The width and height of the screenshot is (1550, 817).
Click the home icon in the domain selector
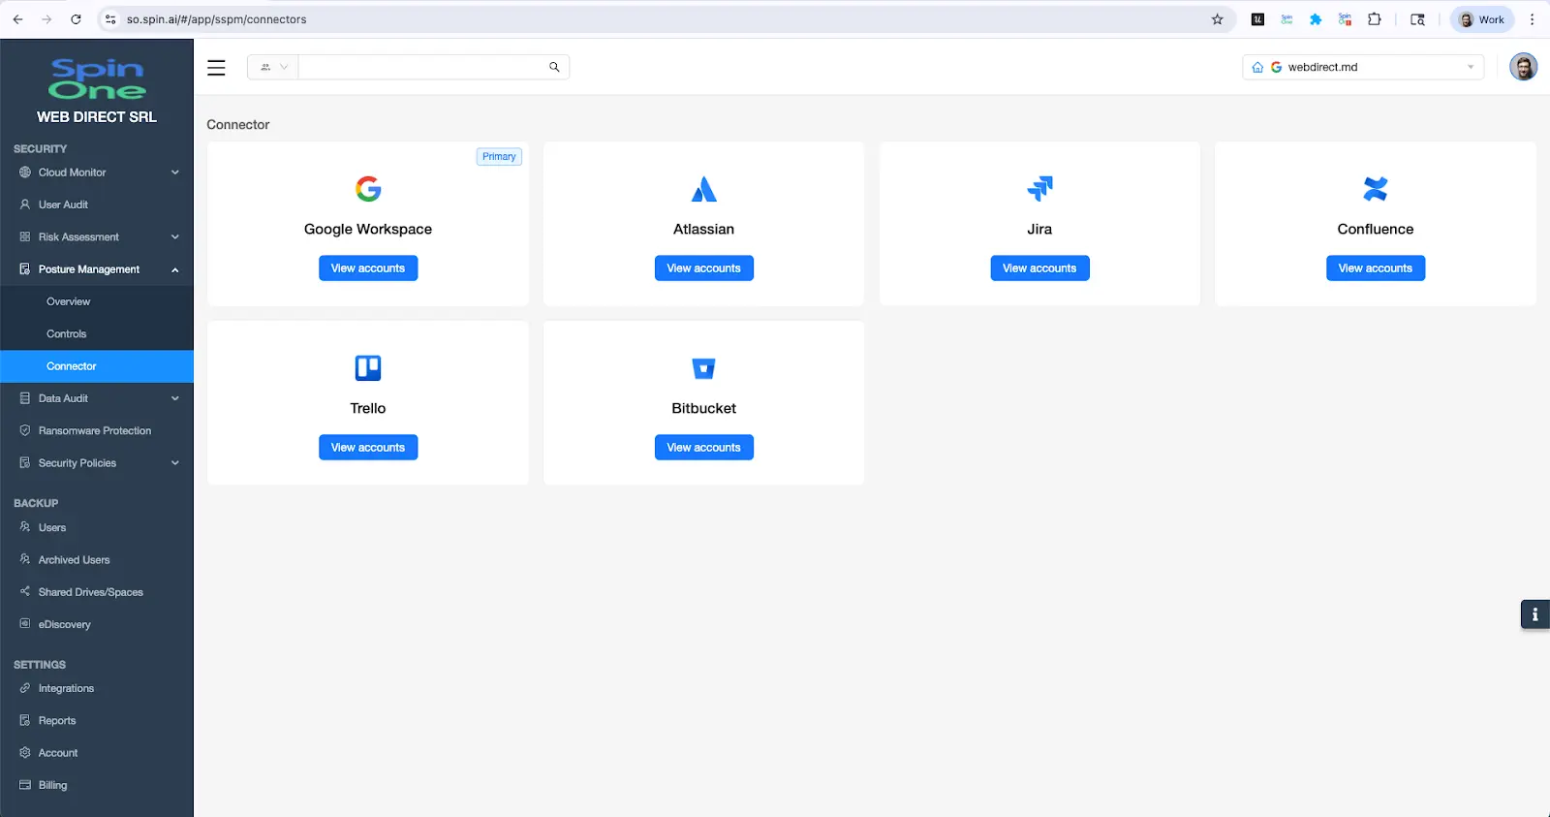point(1257,67)
